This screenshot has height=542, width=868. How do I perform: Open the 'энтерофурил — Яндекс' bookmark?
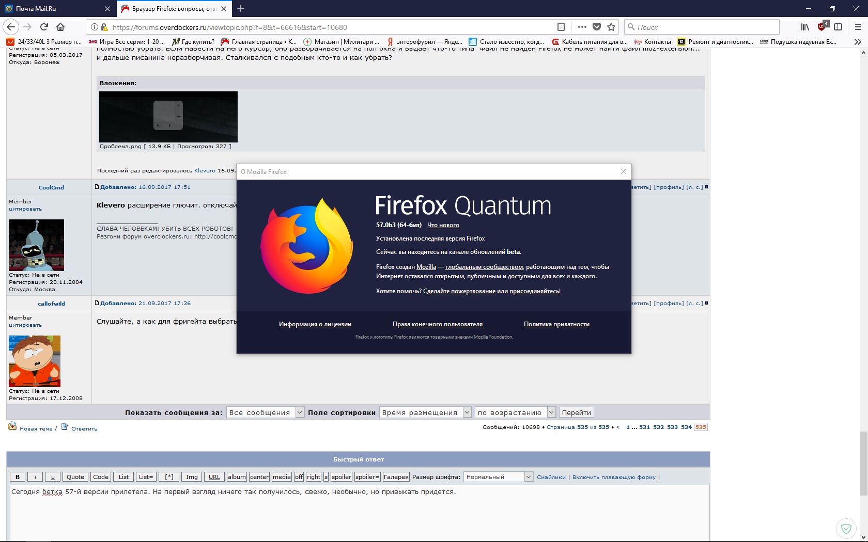[425, 42]
